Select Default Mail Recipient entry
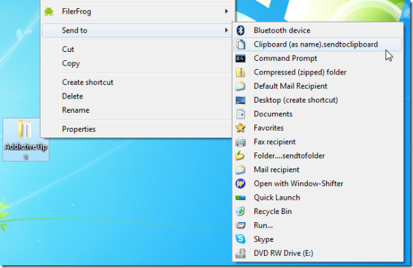 318,86
